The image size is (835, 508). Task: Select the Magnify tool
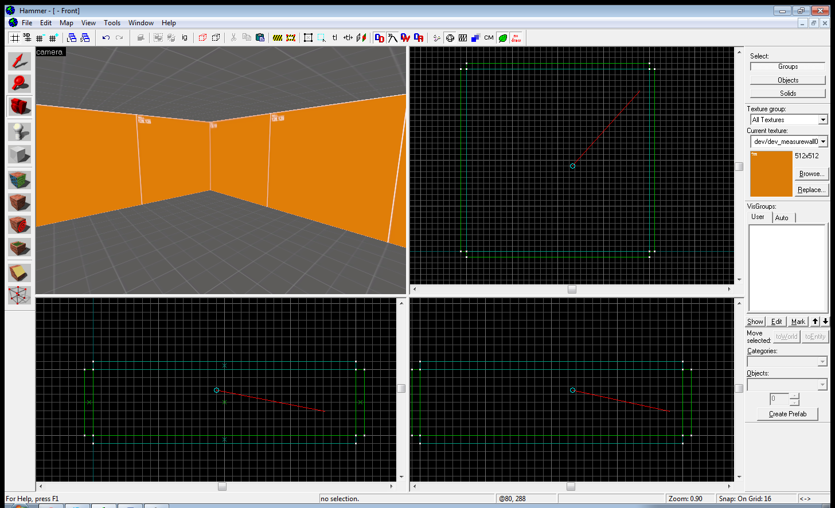coord(19,84)
